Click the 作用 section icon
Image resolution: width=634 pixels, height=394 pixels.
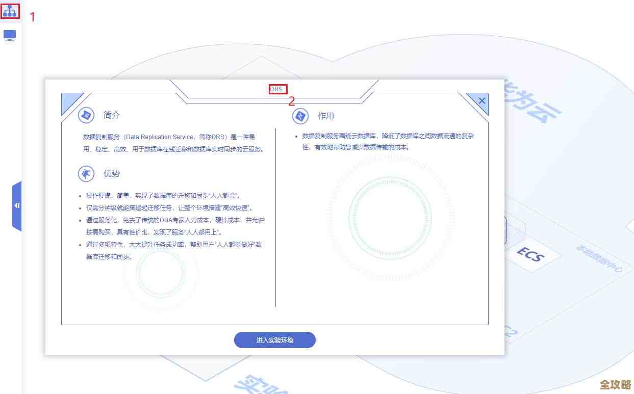click(301, 116)
